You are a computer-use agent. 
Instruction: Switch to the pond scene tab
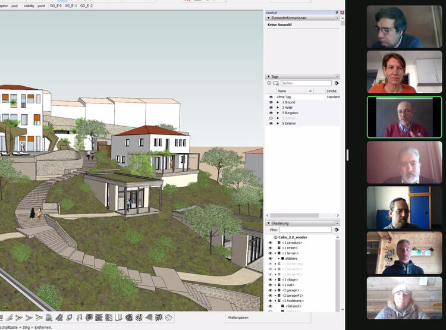pos(40,5)
